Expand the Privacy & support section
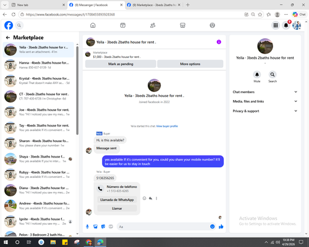This screenshot has height=247, width=309. 265,111
